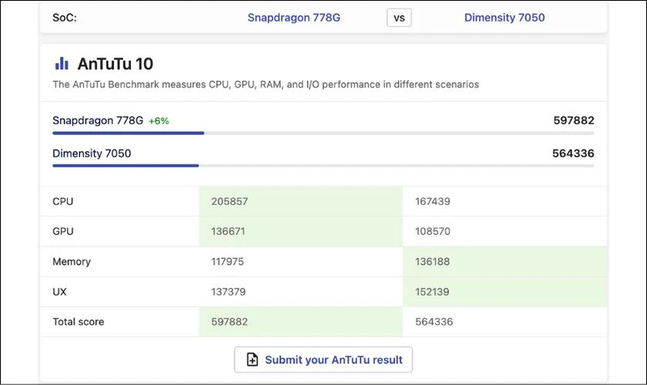Screen dimensions: 647x385
Task: Select the overall score 564336 at right
Action: tap(573, 154)
